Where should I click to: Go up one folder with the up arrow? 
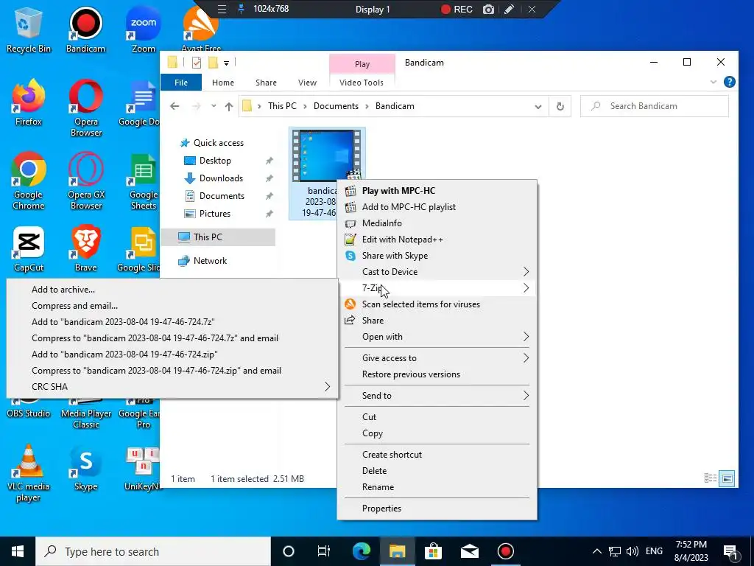(229, 106)
